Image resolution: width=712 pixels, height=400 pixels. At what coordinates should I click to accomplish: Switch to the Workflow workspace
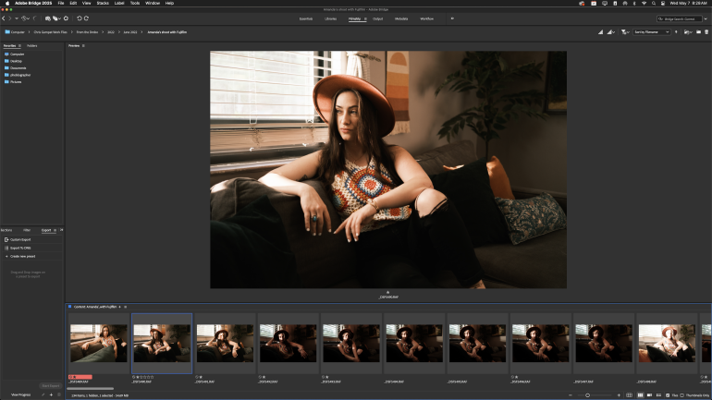coord(426,18)
